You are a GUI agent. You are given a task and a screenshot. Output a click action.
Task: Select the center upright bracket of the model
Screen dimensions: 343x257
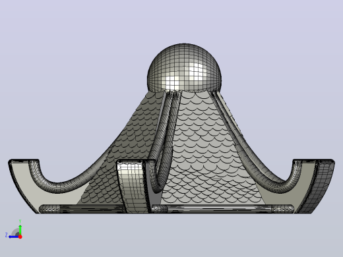[x=137, y=186]
